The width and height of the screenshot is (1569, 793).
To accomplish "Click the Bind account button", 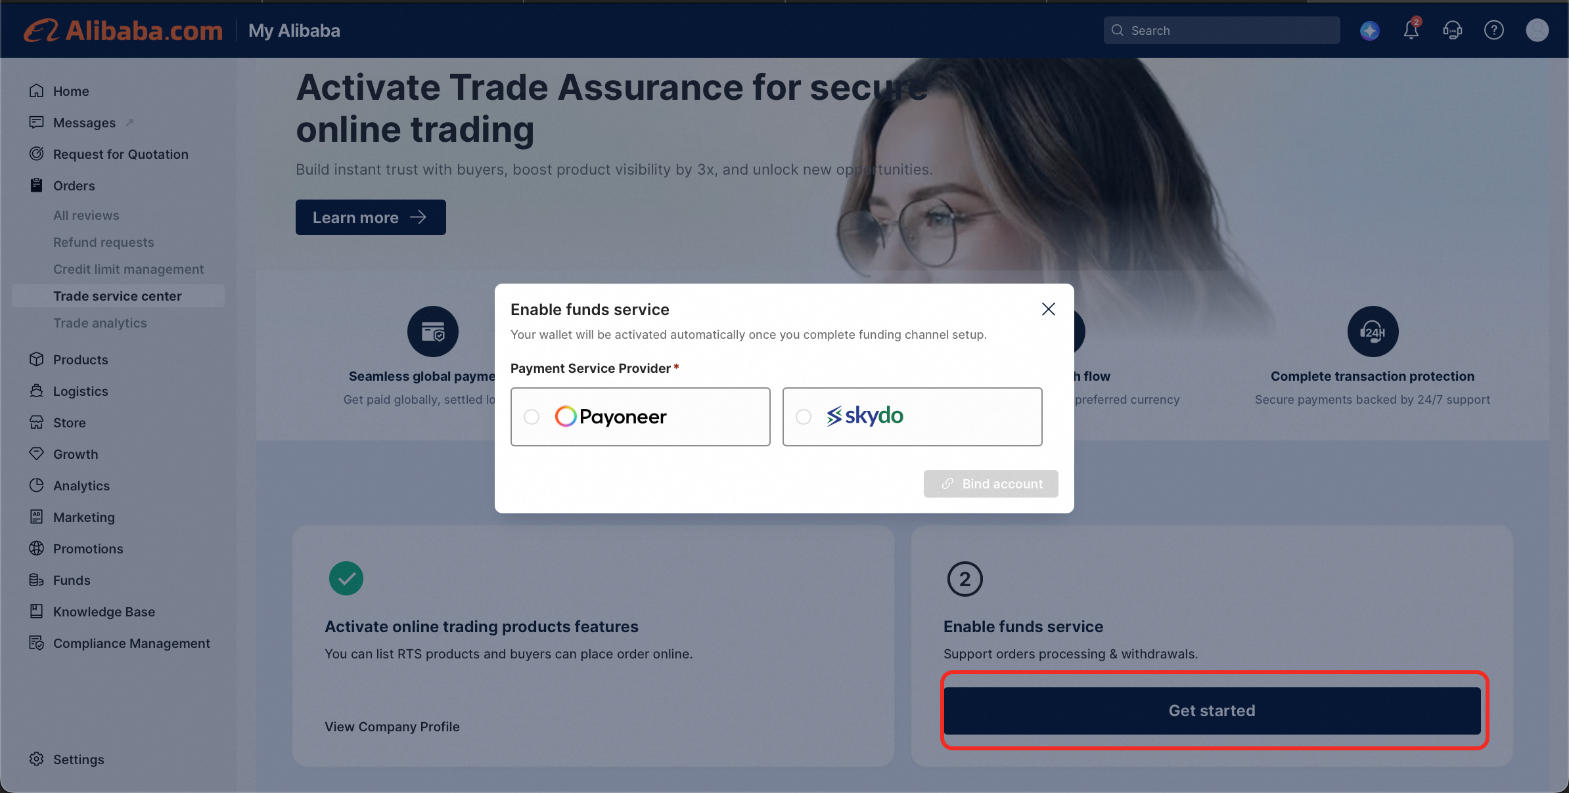I will click(991, 484).
